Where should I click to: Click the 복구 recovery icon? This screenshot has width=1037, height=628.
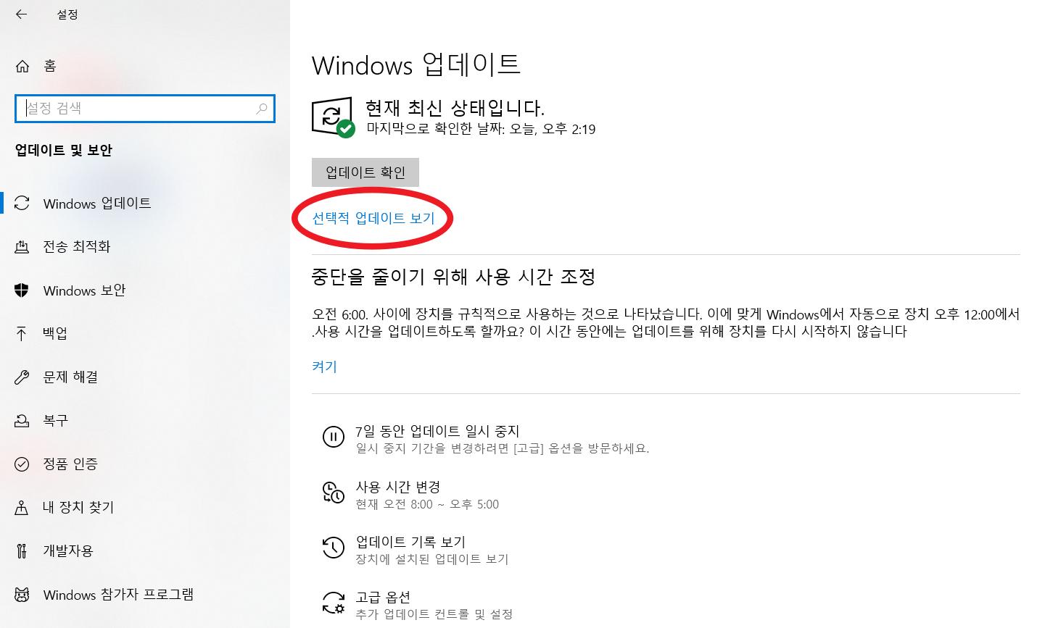click(x=22, y=421)
